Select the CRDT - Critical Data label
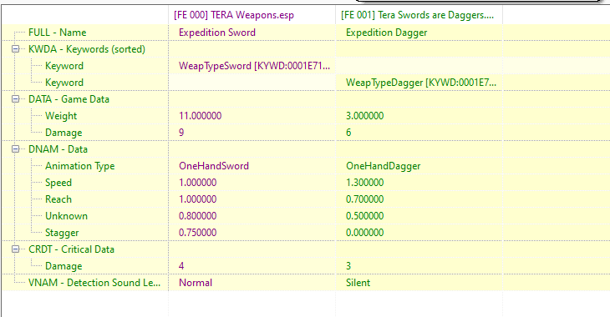The width and height of the screenshot is (610, 317). [x=71, y=249]
